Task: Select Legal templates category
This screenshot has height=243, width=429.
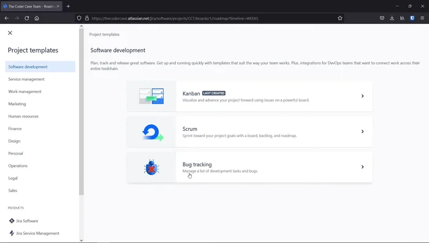Action: pos(13,178)
